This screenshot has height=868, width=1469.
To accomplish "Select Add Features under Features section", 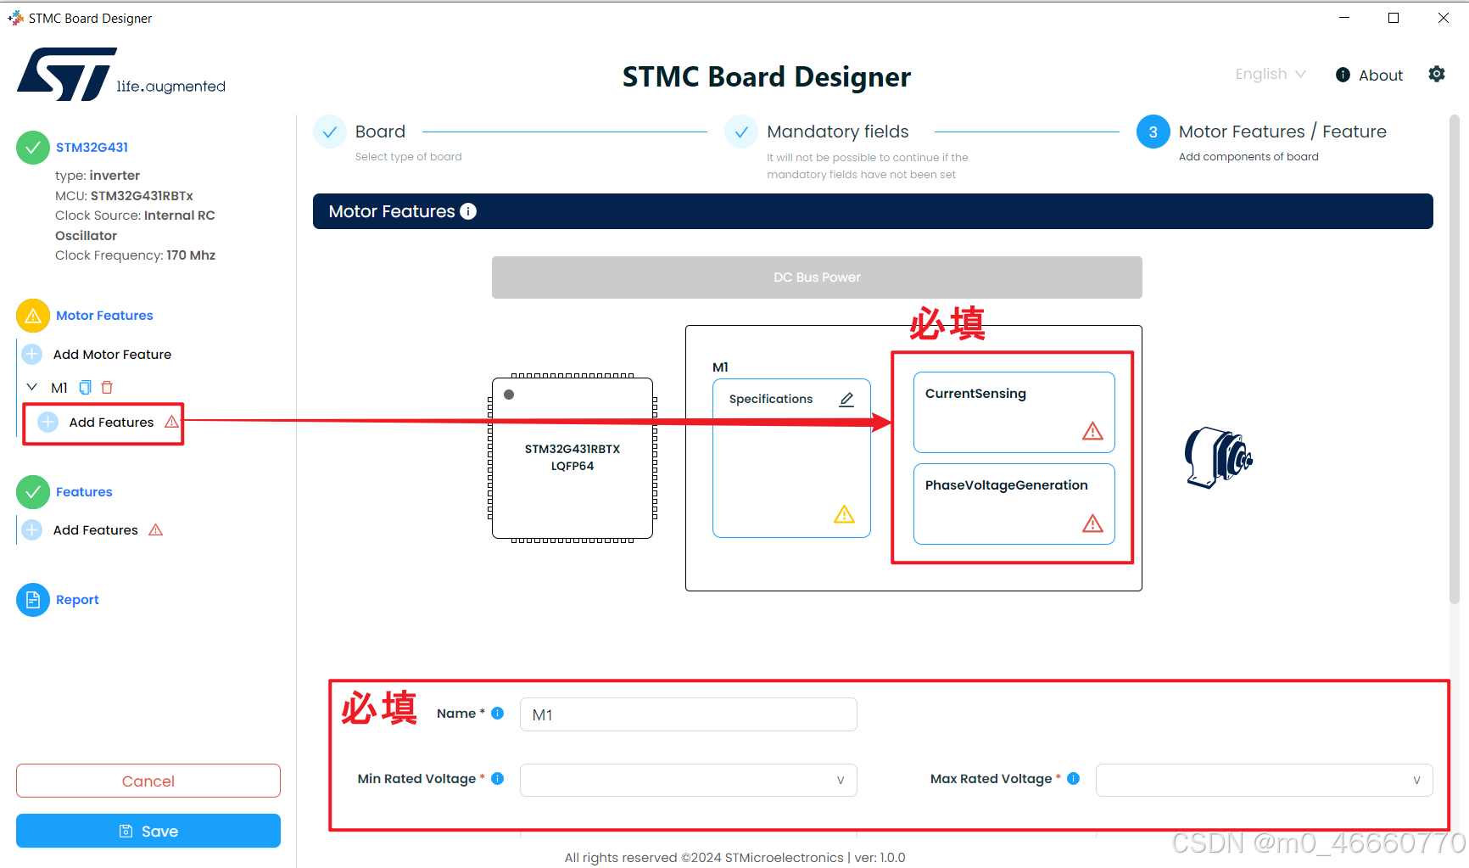I will pos(95,530).
